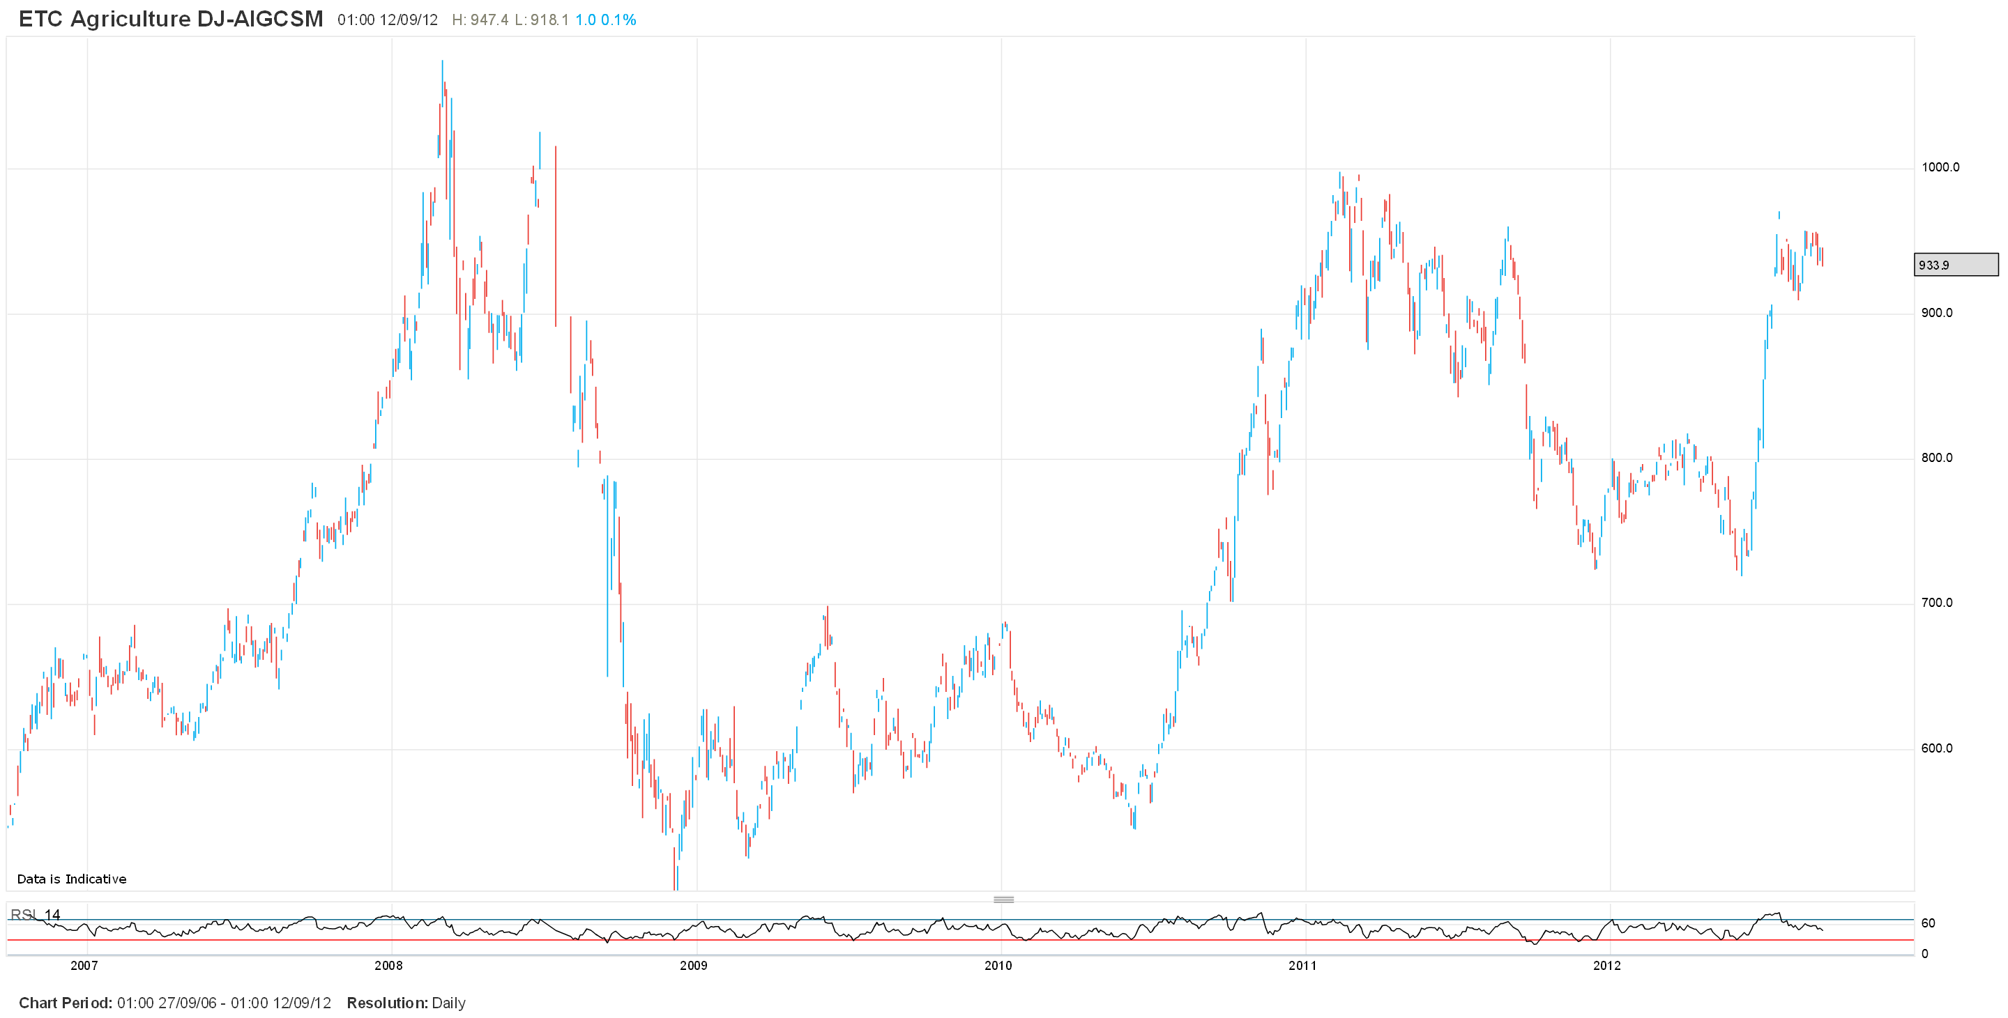Select the 2011 label on time axis

(1302, 966)
